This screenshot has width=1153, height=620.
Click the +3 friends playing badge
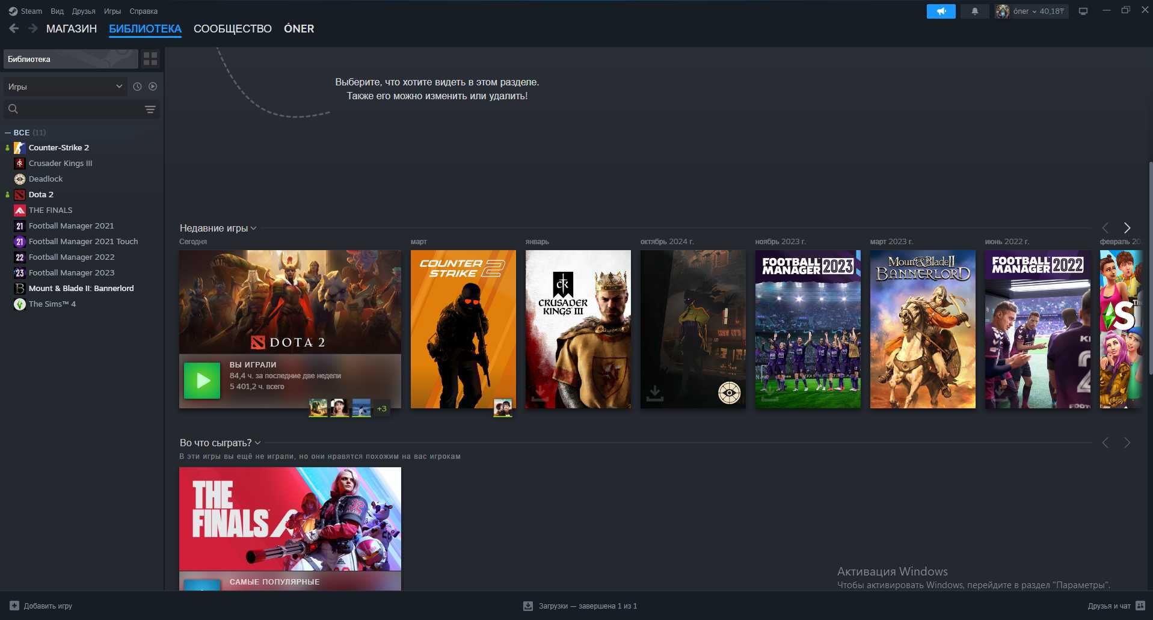[x=382, y=408]
